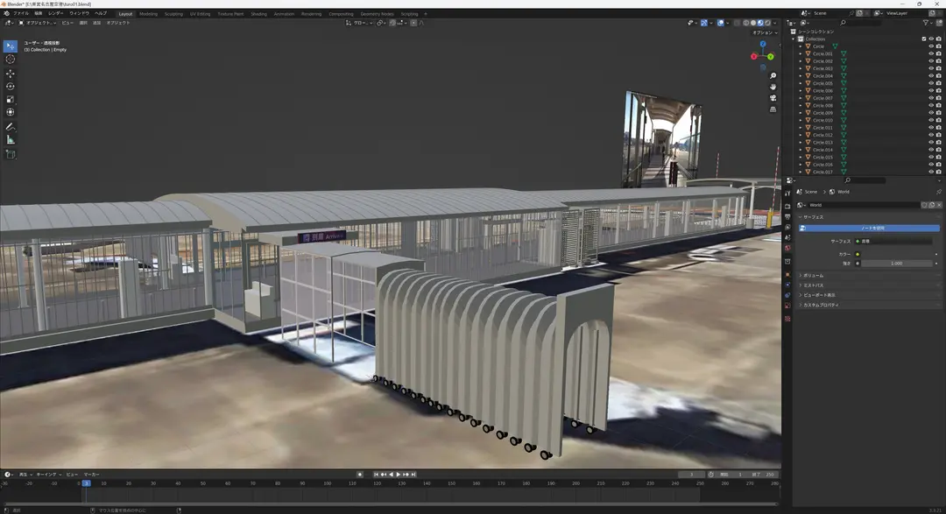Select the Scale tool
This screenshot has width=946, height=514.
11,100
